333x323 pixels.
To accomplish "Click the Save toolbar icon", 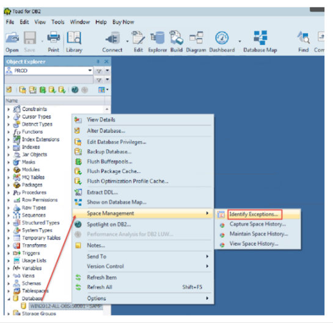I will 29,42.
